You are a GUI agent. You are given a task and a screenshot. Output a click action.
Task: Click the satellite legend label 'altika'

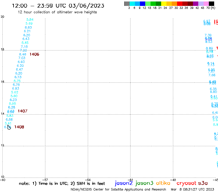(x=163, y=183)
